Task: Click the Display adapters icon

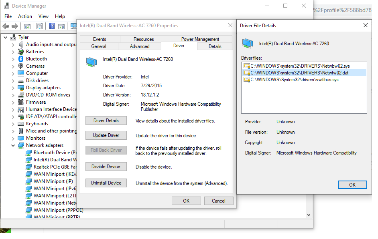Action: click(x=21, y=88)
